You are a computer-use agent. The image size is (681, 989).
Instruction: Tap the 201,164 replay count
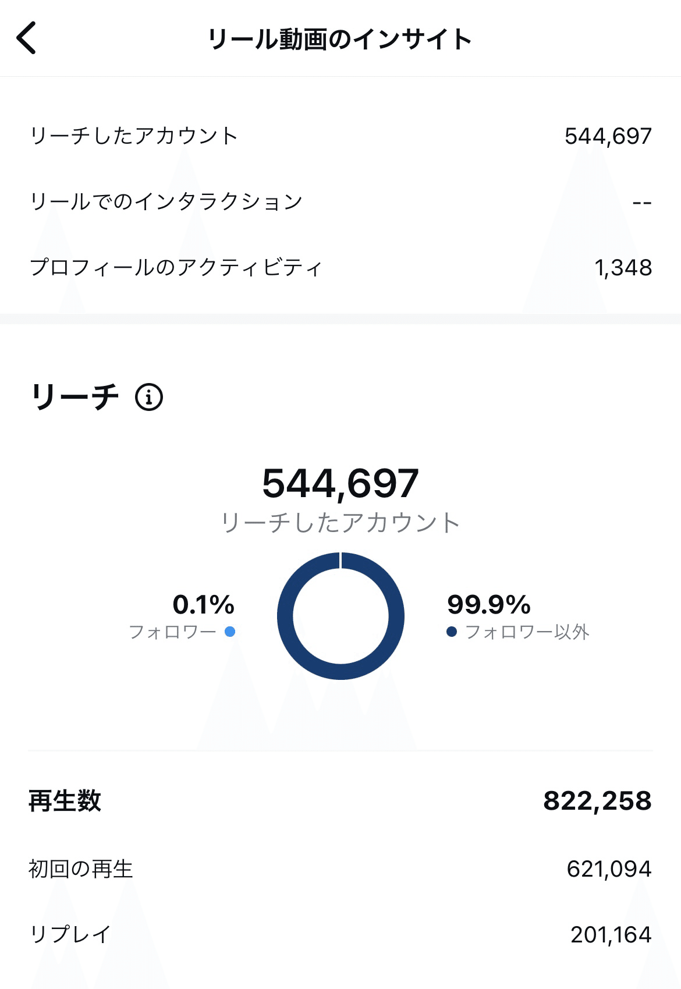tap(611, 935)
